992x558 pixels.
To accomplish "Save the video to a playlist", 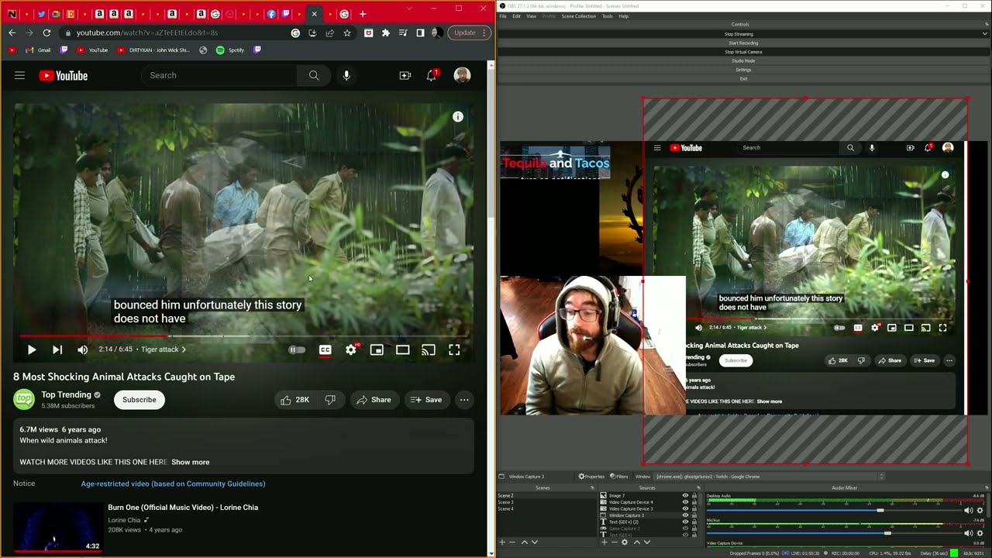I will pyautogui.click(x=426, y=400).
